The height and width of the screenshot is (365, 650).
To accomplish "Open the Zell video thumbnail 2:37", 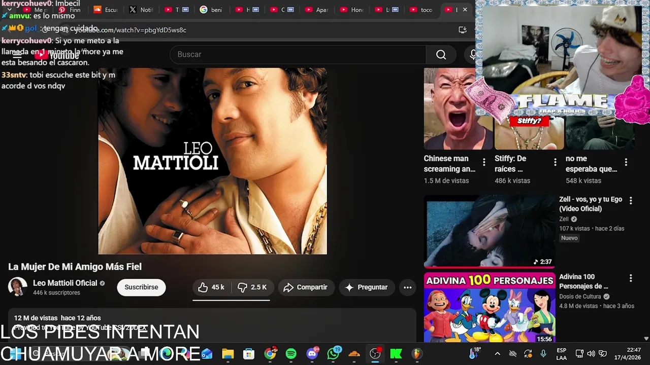I will [490, 232].
